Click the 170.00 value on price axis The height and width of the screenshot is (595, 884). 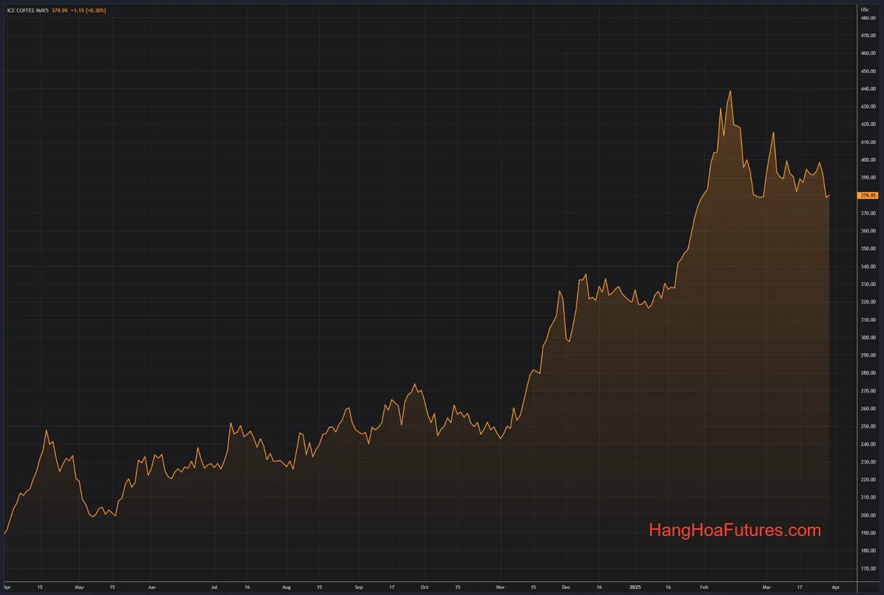coord(868,569)
